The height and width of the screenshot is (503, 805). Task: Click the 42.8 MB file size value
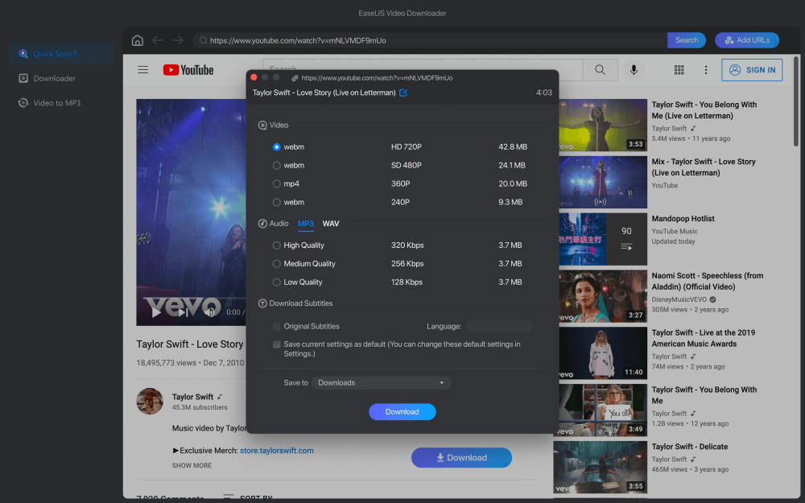[x=513, y=146]
